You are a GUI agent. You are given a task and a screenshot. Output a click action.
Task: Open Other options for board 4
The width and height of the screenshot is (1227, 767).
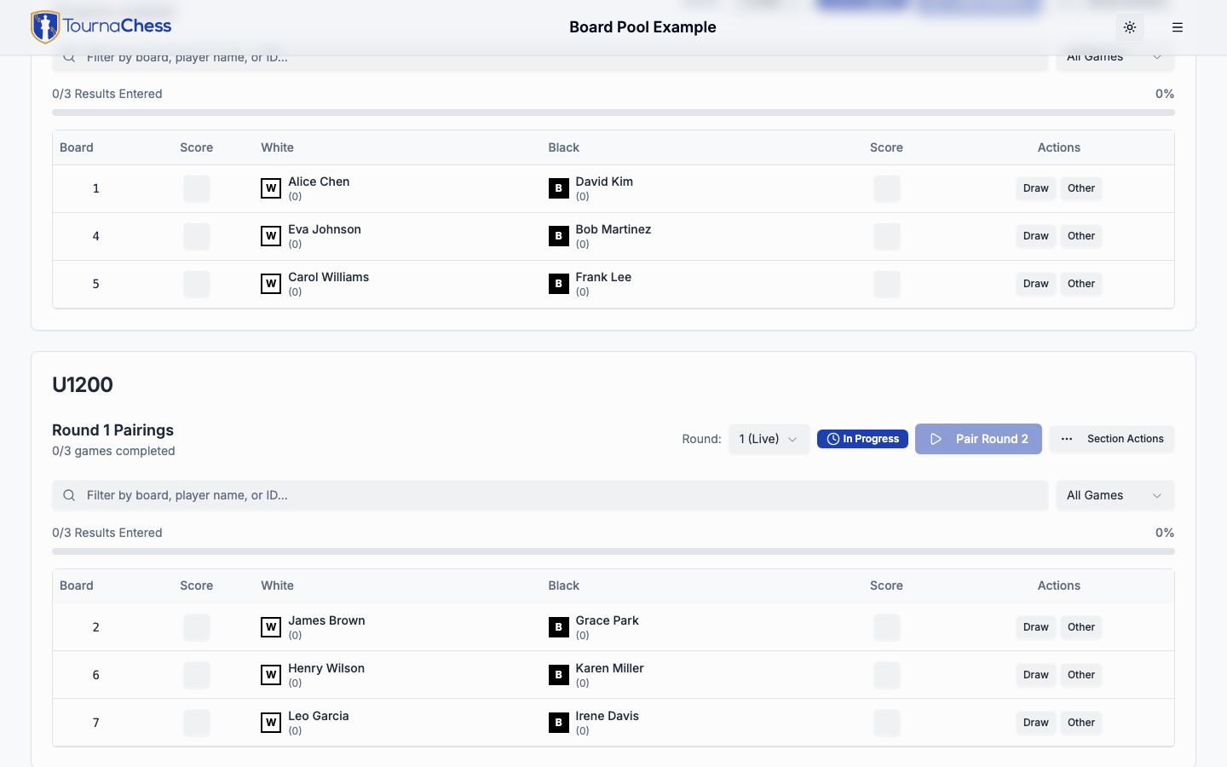pyautogui.click(x=1081, y=236)
